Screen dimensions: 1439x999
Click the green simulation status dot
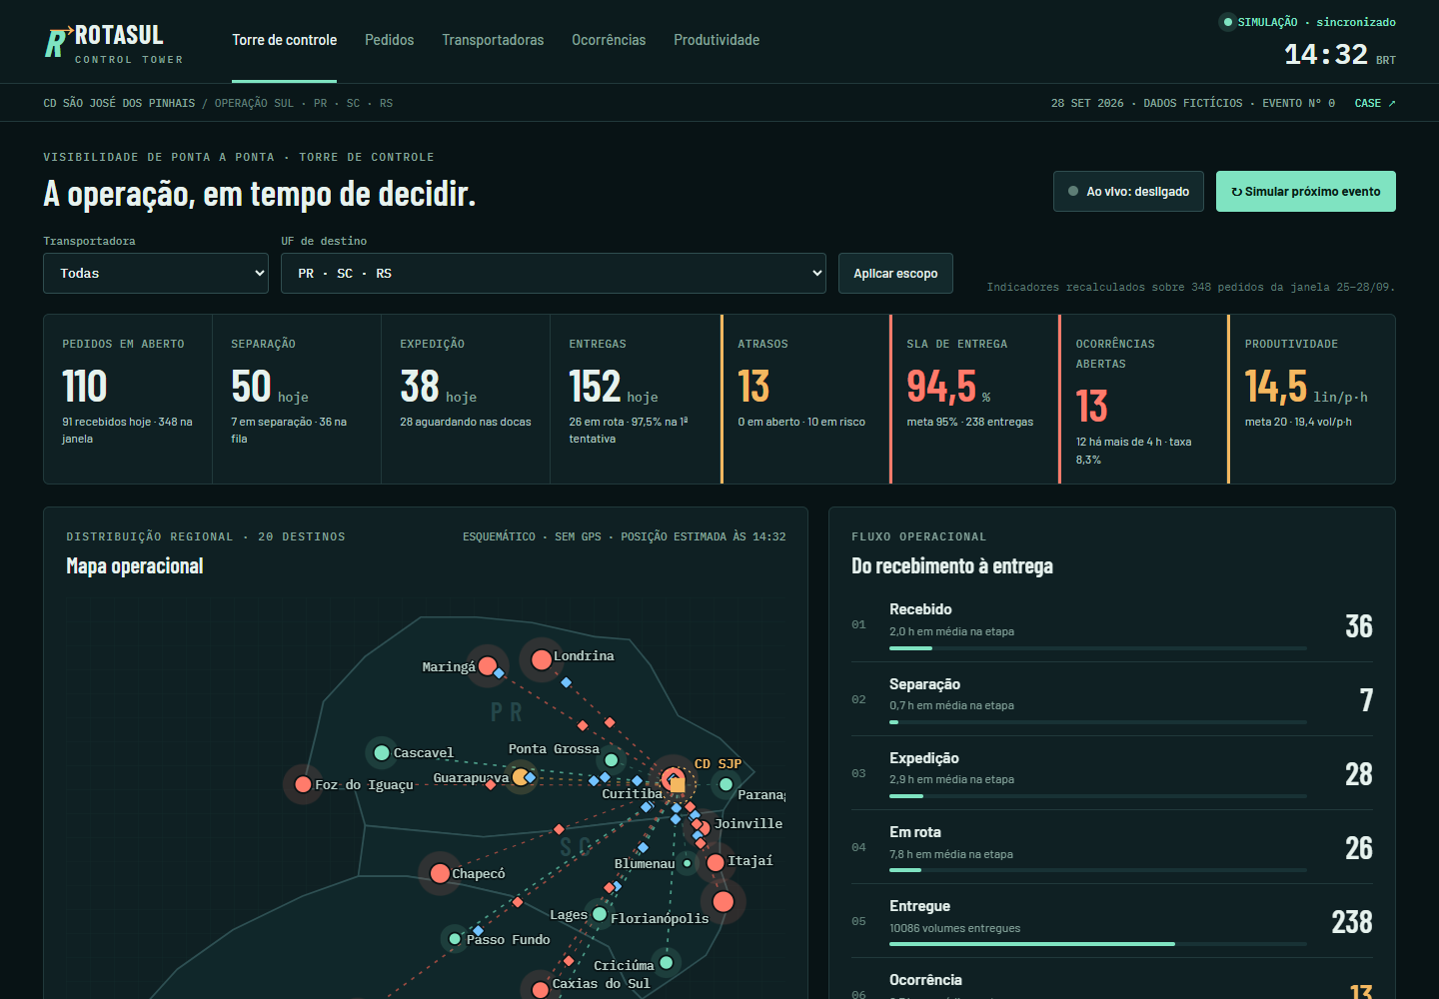(1228, 22)
